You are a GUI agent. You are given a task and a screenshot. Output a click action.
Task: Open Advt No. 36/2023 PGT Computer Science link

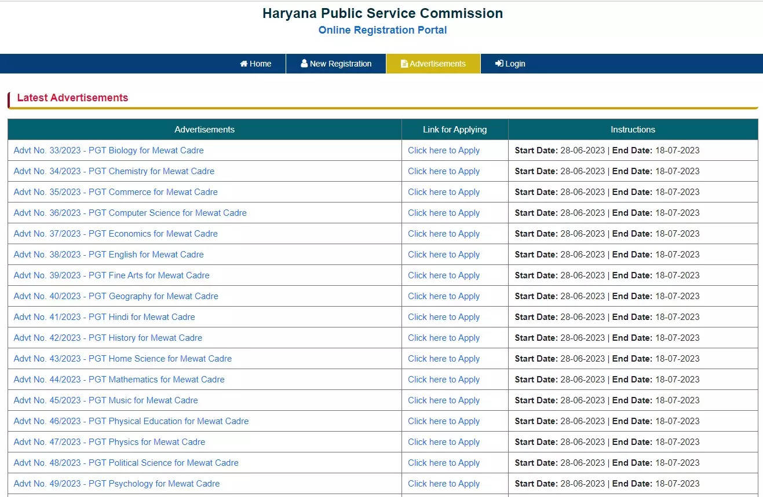click(130, 213)
